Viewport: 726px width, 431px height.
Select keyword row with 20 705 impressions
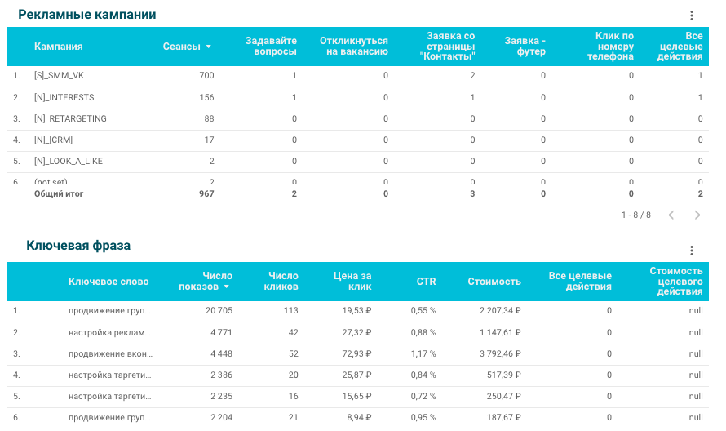[x=358, y=311]
